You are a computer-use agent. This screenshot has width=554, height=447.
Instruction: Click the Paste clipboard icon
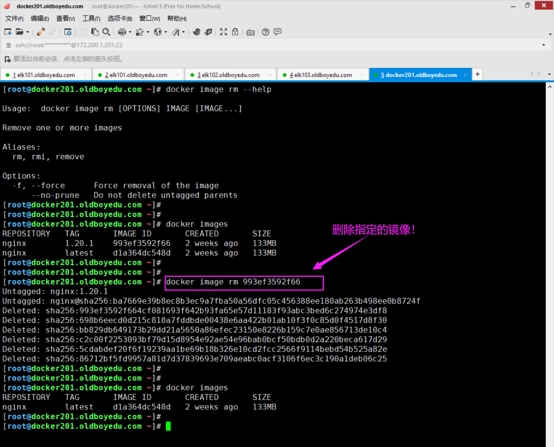(95, 32)
